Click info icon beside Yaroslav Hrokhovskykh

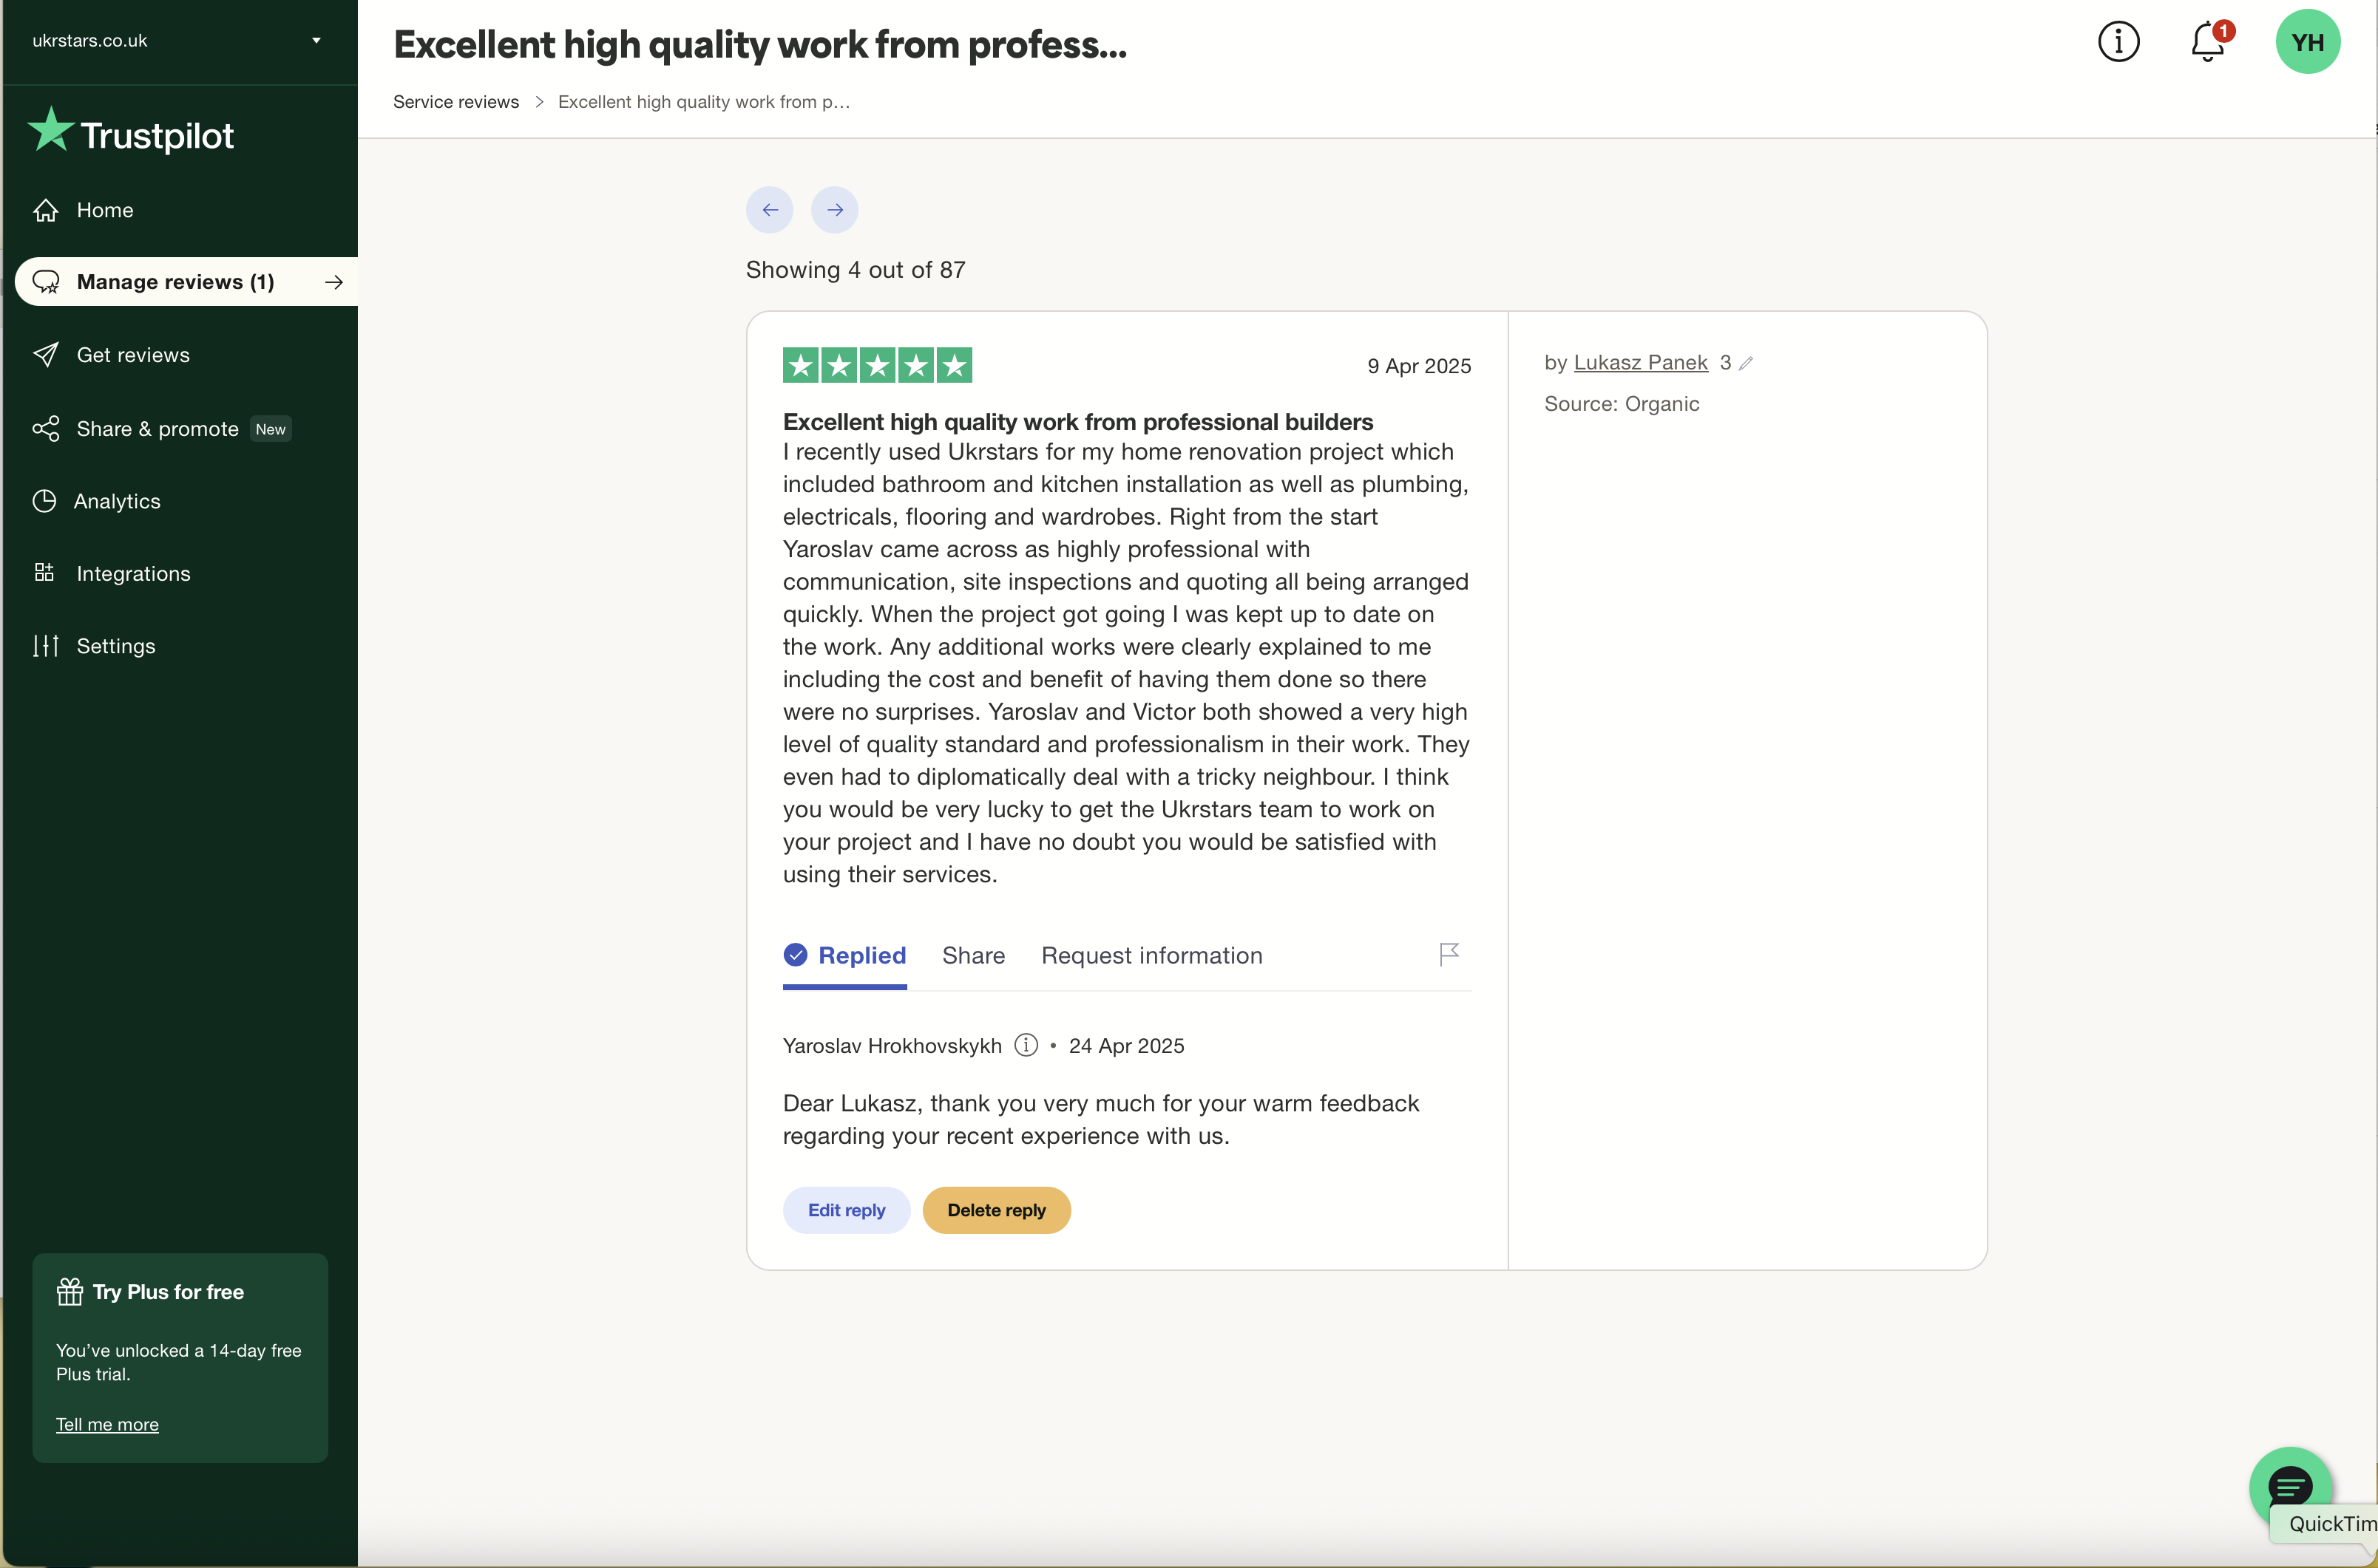pyautogui.click(x=1026, y=1045)
